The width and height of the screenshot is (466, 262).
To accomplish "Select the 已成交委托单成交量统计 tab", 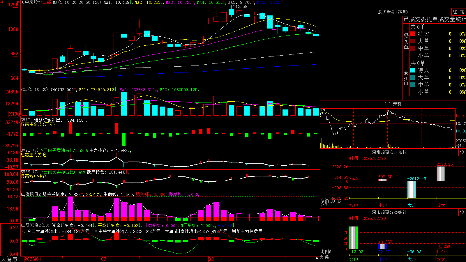I will (435, 19).
